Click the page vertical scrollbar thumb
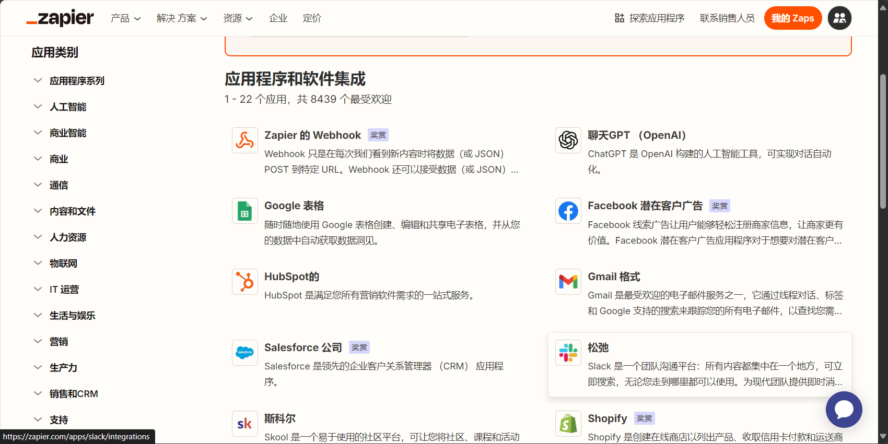888x444 pixels. point(883,141)
